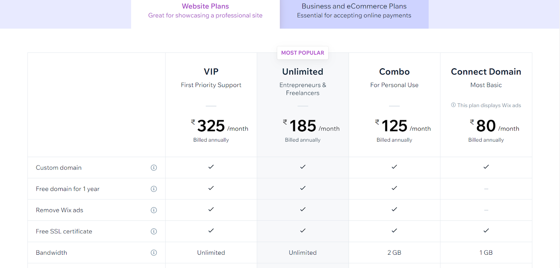Viewport: 560px width, 268px height.
Task: Click info icon for Free domain for 1 year
Action: (x=154, y=189)
